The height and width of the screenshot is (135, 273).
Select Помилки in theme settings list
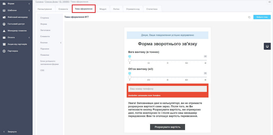[x=45, y=55]
